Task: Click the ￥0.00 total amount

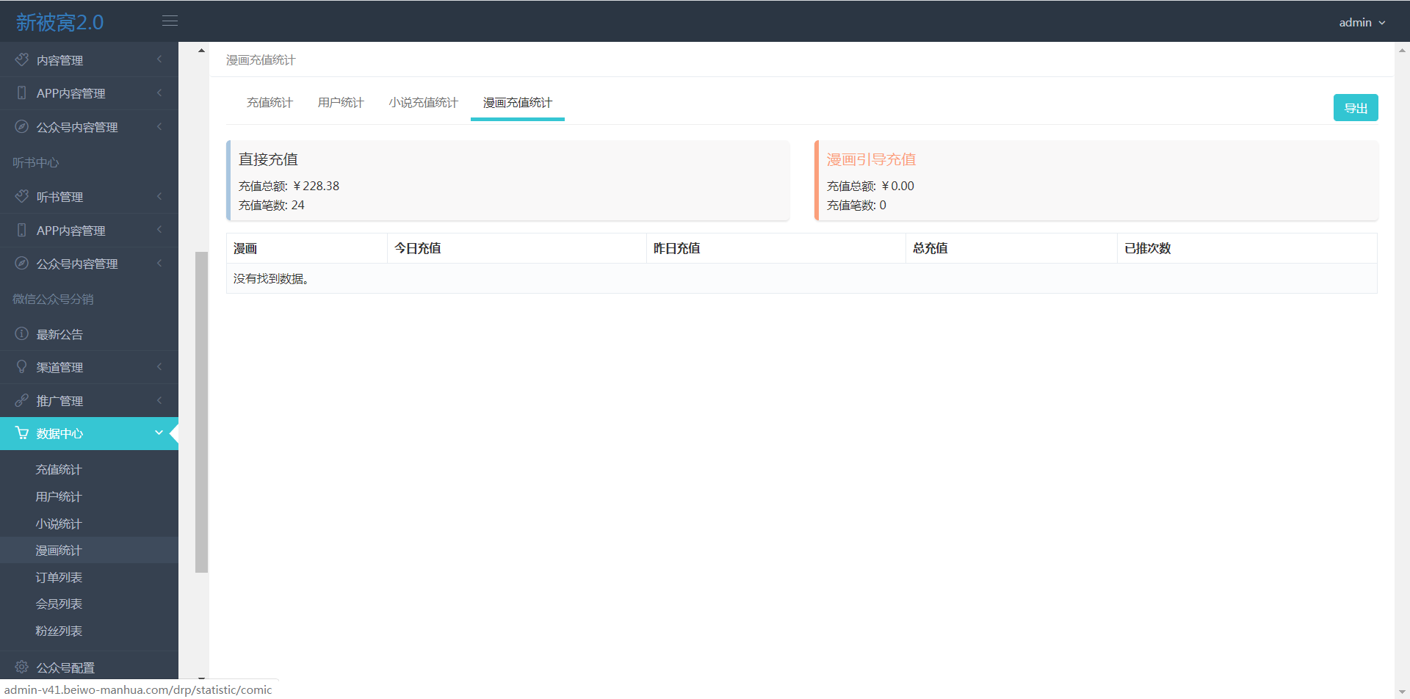Action: tap(897, 186)
